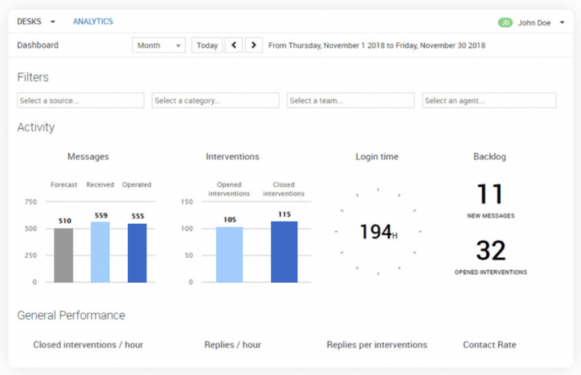Open the Select a team filter

(x=351, y=100)
